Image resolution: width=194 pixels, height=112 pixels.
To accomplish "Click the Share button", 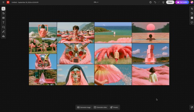I will pos(170,2).
